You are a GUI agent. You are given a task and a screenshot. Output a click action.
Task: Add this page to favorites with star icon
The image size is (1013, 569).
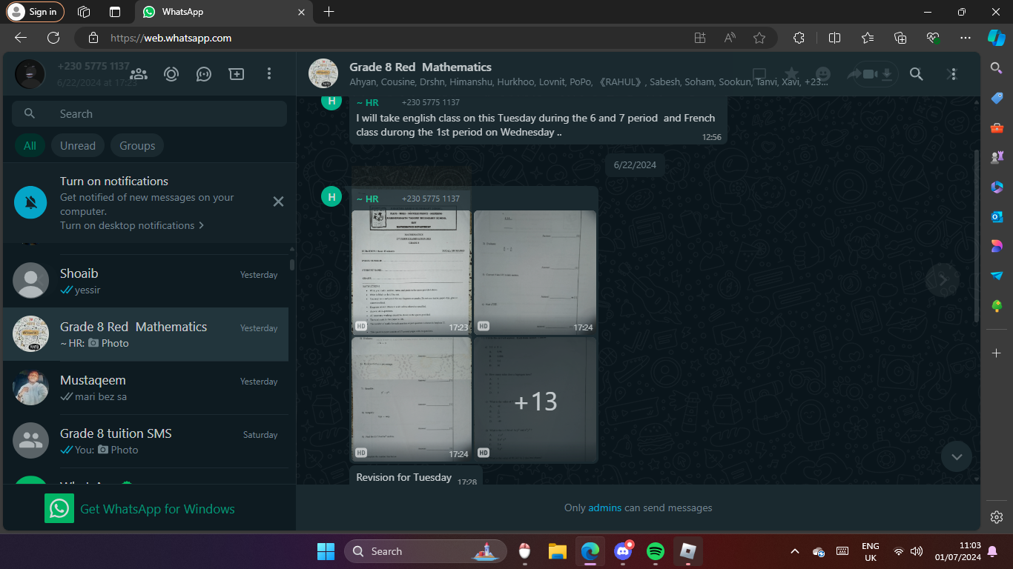click(x=759, y=38)
